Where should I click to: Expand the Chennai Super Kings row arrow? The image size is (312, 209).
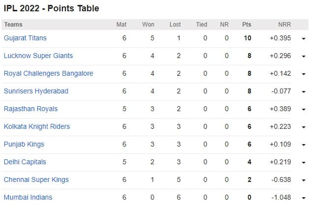click(x=304, y=180)
